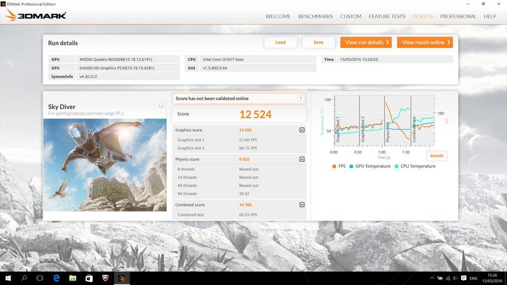
Task: Click the Sky Diver benchmark thumbnail image
Action: coord(105,165)
